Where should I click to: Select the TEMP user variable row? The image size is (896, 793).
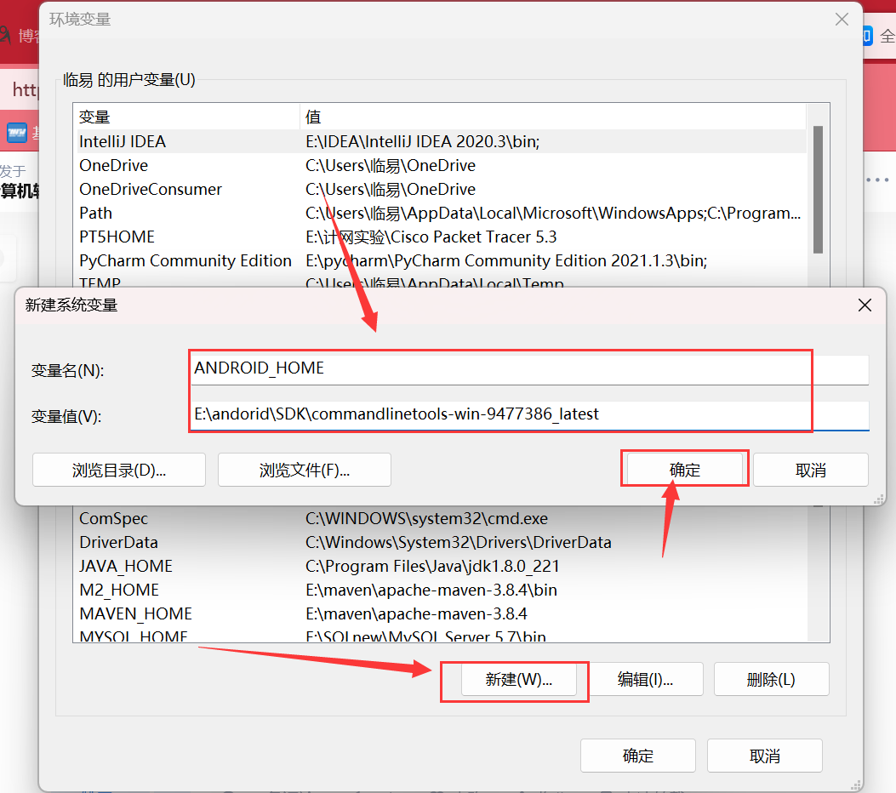click(441, 281)
